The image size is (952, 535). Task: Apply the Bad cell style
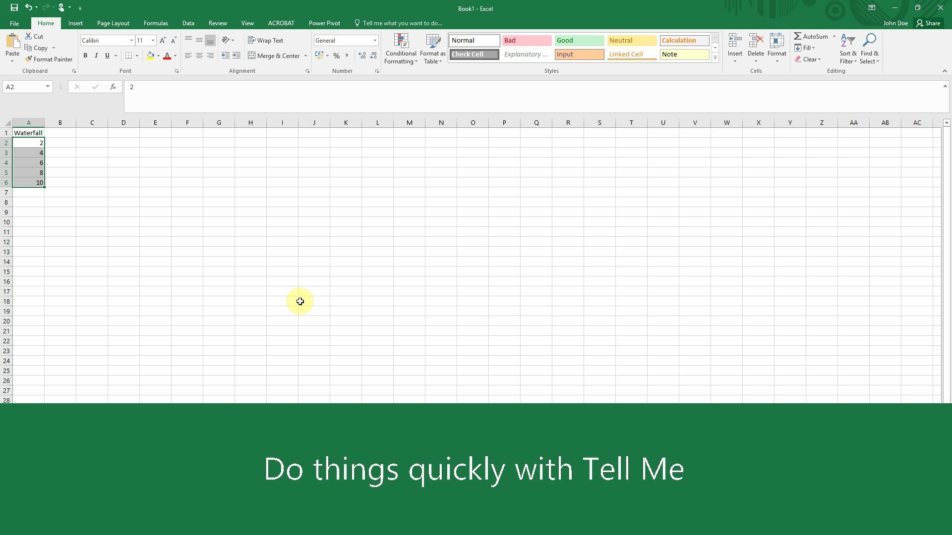[x=527, y=41]
